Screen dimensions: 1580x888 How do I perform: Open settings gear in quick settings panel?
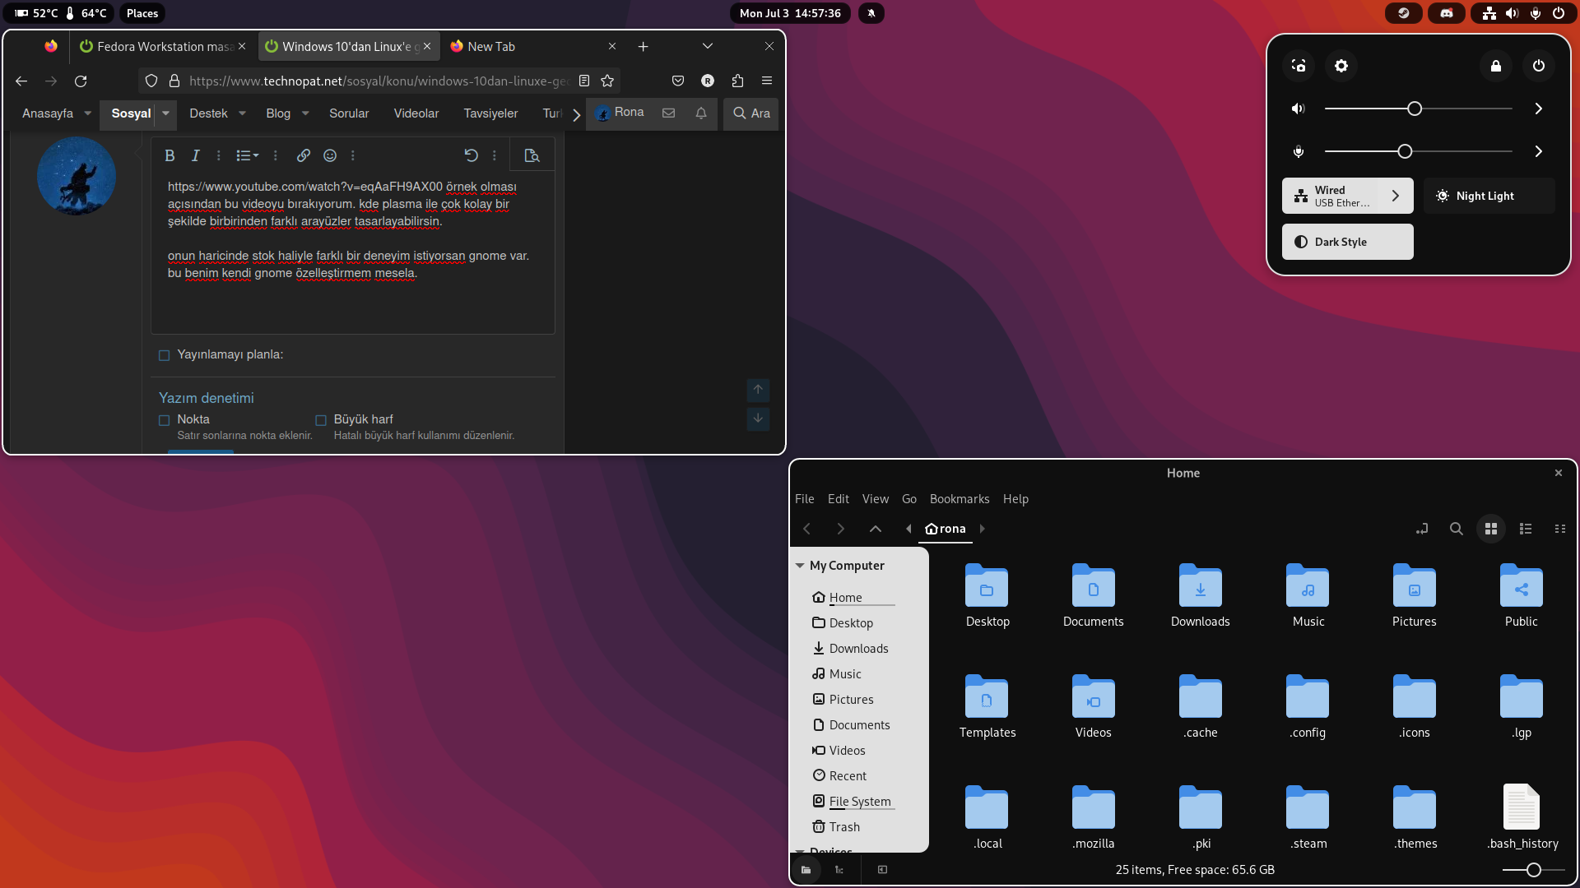(1341, 66)
